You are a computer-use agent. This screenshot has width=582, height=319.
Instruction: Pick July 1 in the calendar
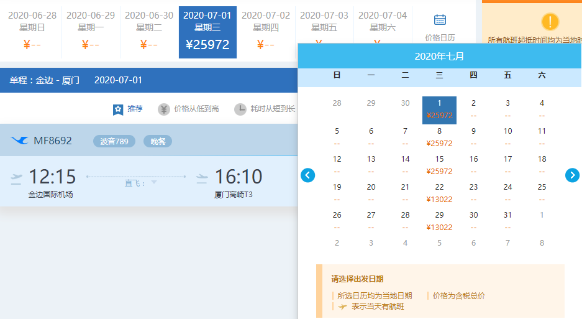tap(440, 110)
